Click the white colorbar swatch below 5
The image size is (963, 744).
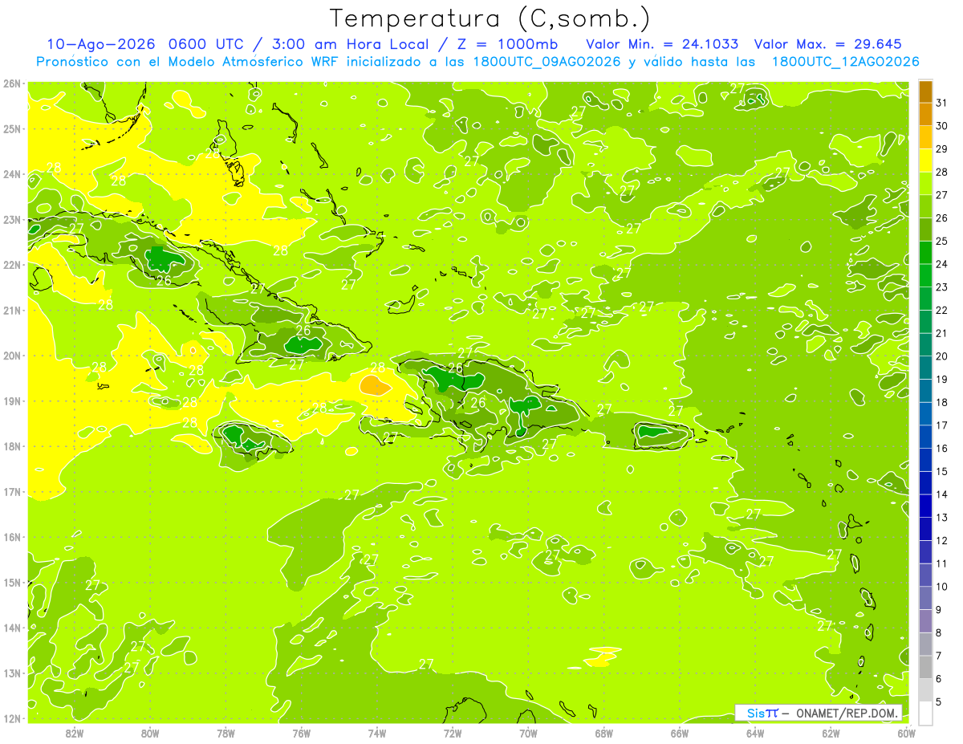pyautogui.click(x=925, y=713)
